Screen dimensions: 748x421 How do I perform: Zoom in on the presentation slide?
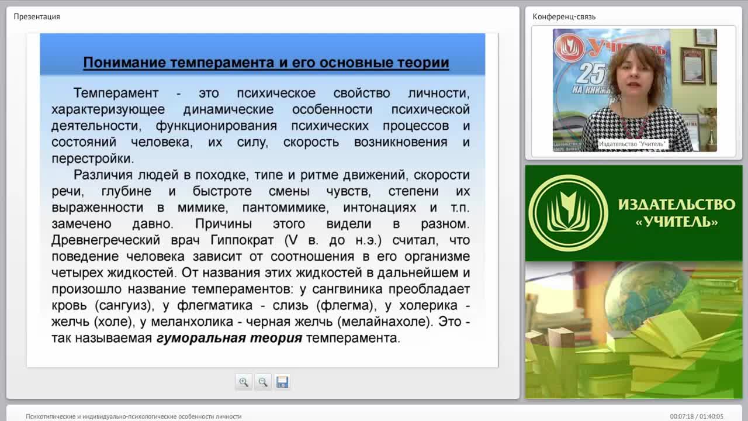coord(244,382)
